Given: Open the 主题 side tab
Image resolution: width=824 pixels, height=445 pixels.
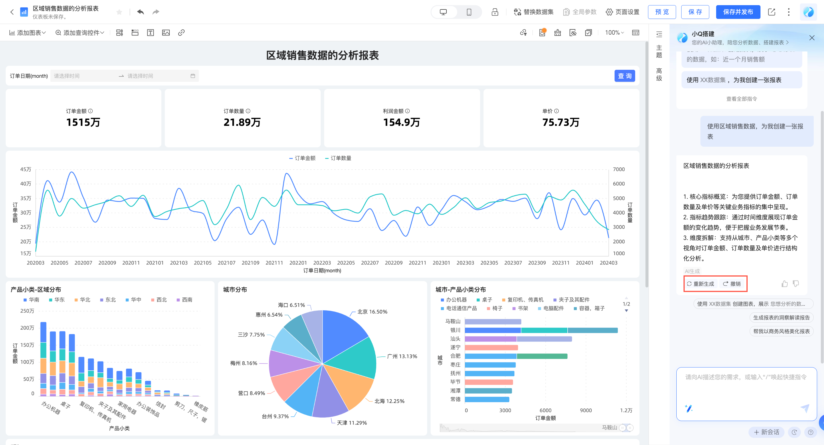Looking at the screenshot, I should pyautogui.click(x=659, y=51).
